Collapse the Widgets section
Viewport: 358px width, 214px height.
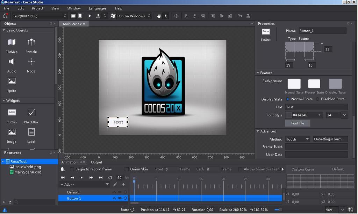tap(3, 100)
